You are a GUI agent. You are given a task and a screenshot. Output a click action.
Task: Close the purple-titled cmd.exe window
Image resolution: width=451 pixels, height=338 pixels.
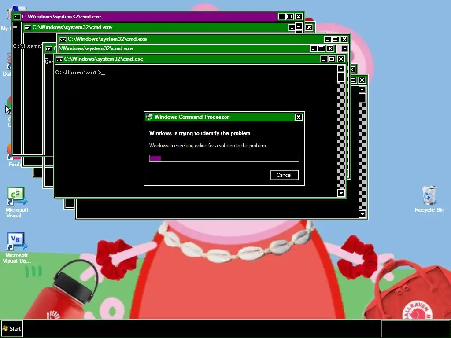(299, 17)
